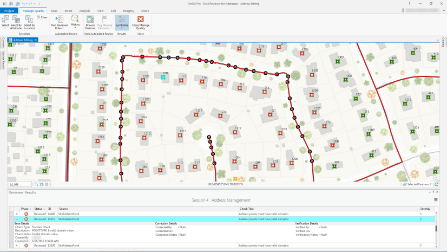Select the highlighted address point 108 on map
The width and height of the screenshot is (447, 252).
pyautogui.click(x=163, y=77)
